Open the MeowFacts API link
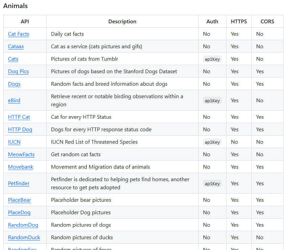This screenshot has width=288, height=250. coord(21,155)
